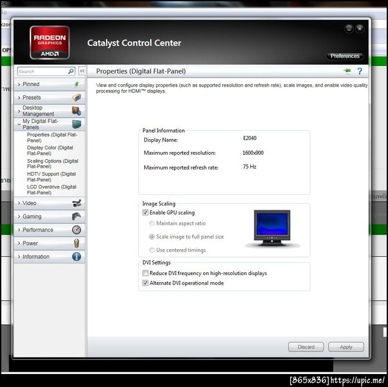Click the Apply button
The width and height of the screenshot is (388, 387).
pos(346,347)
